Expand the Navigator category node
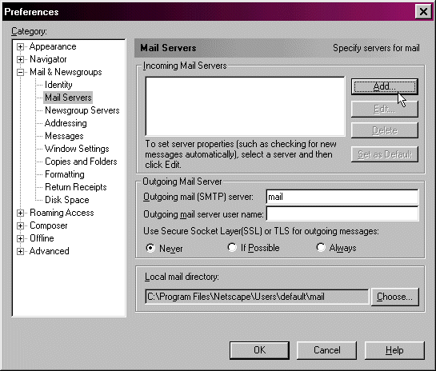Viewport: 436px width, 371px height. 20,59
